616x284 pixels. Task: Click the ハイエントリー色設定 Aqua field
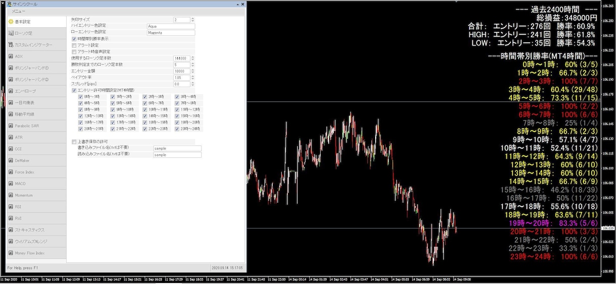pos(171,26)
